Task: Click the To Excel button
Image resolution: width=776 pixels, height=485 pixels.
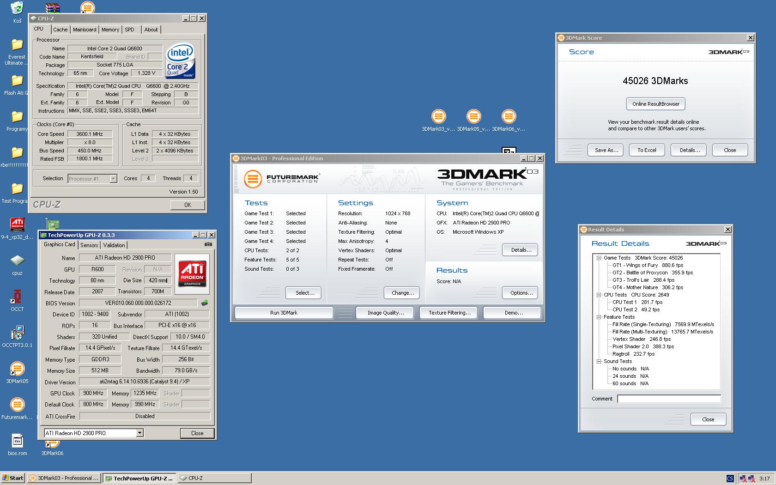Action: (647, 150)
